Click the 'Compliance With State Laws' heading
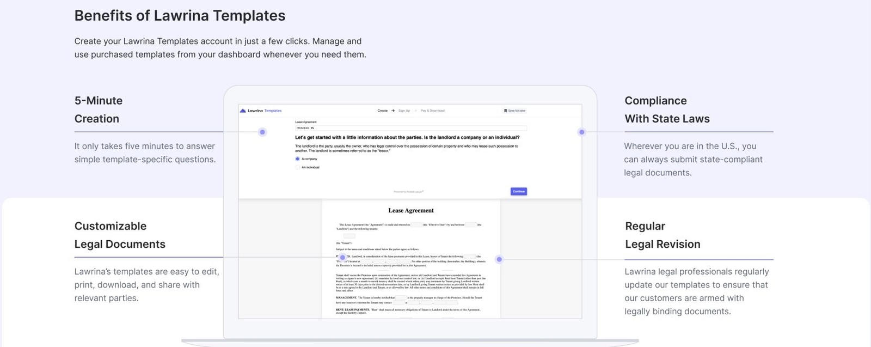The image size is (871, 347). point(667,109)
